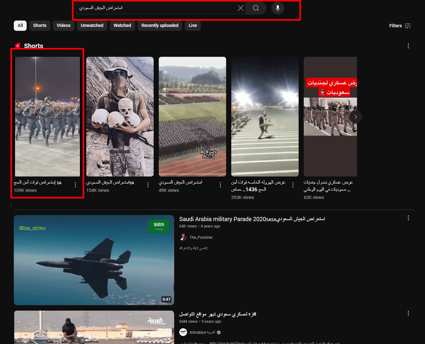Click the AlArabiya verified badge icon
Screen dimensions: 425x344
click(219, 332)
